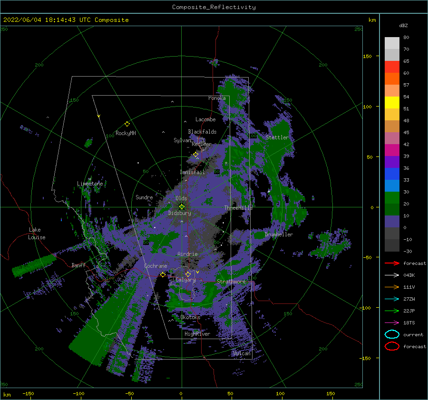Click the Sundre city label
The height and width of the screenshot is (400, 428).
(x=144, y=197)
